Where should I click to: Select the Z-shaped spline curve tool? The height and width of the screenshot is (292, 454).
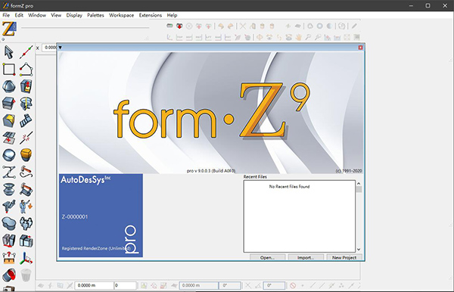8,172
